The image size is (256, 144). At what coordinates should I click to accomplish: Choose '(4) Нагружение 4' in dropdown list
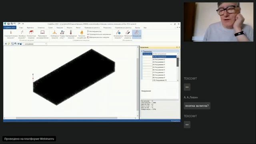(x=164, y=65)
